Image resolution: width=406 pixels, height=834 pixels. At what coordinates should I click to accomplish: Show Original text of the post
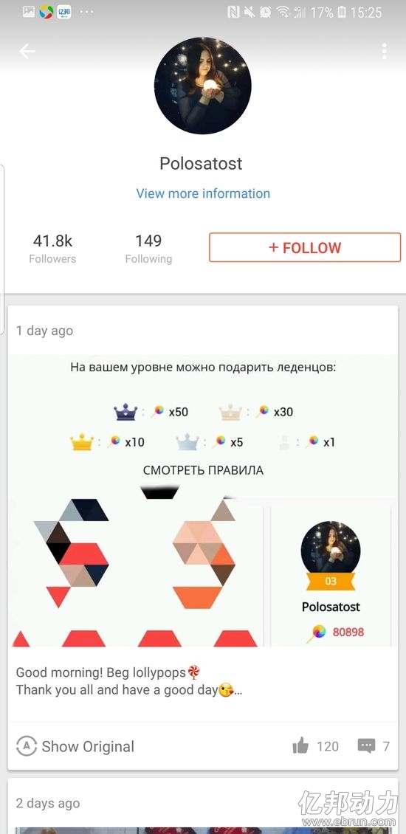point(89,746)
